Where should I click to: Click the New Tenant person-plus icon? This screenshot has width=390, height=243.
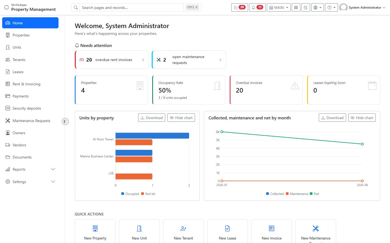[183, 228]
